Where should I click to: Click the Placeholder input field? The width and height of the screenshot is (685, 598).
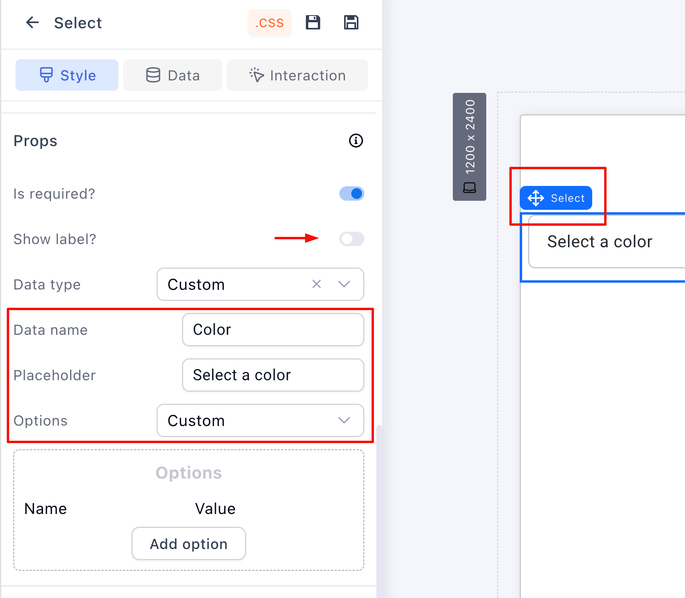(x=273, y=375)
